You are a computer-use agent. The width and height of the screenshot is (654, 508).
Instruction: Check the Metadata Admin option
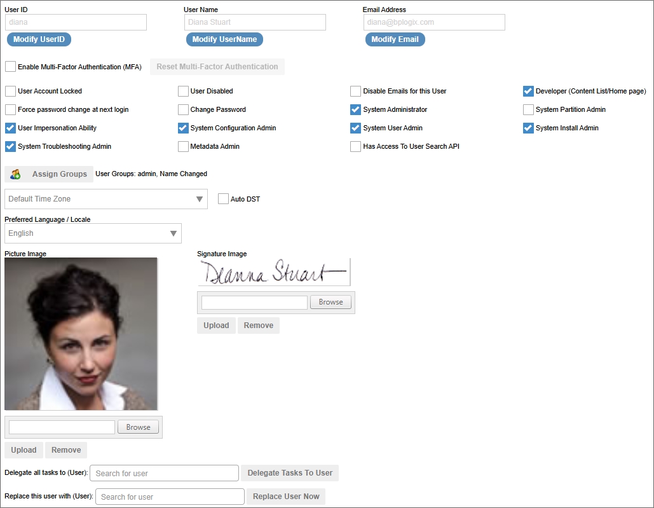tap(183, 146)
